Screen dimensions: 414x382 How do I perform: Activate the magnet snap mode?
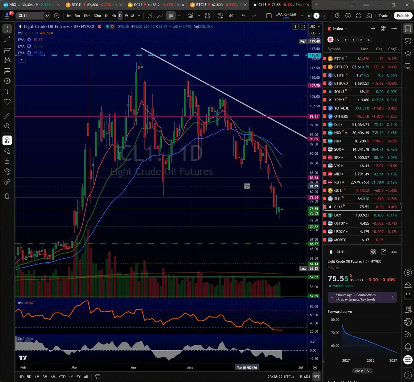7,140
